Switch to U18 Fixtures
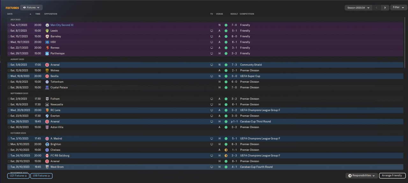 [x=41, y=176]
